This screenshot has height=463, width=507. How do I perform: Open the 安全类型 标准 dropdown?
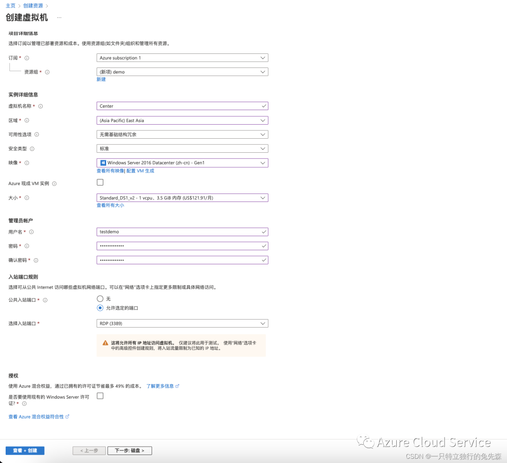[x=182, y=149]
